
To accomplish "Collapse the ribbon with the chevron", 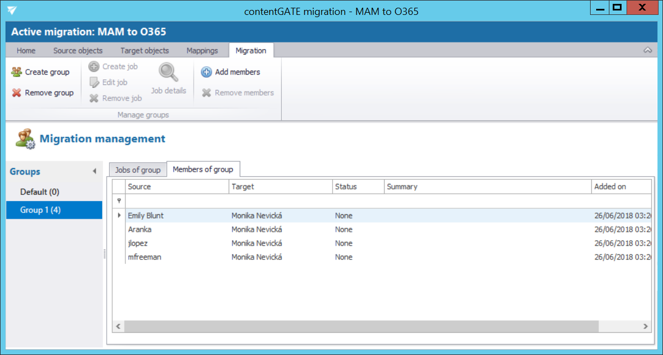I will [648, 50].
